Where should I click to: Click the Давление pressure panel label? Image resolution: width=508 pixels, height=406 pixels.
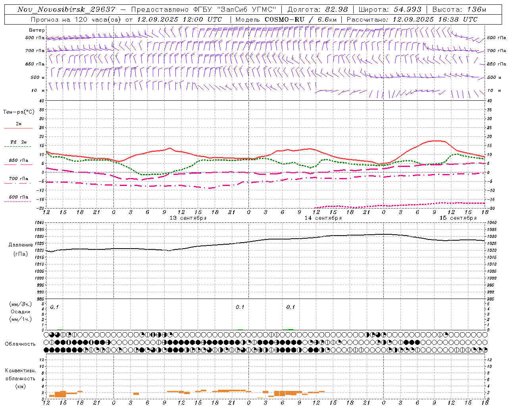click(20, 245)
